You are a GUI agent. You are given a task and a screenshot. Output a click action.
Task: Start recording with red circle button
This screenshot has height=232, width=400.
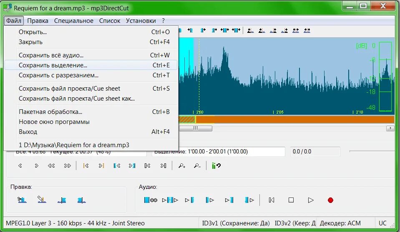[x=330, y=200]
